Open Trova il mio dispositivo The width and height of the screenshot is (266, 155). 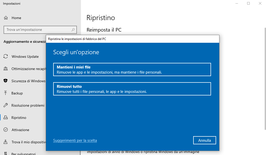click(x=27, y=142)
